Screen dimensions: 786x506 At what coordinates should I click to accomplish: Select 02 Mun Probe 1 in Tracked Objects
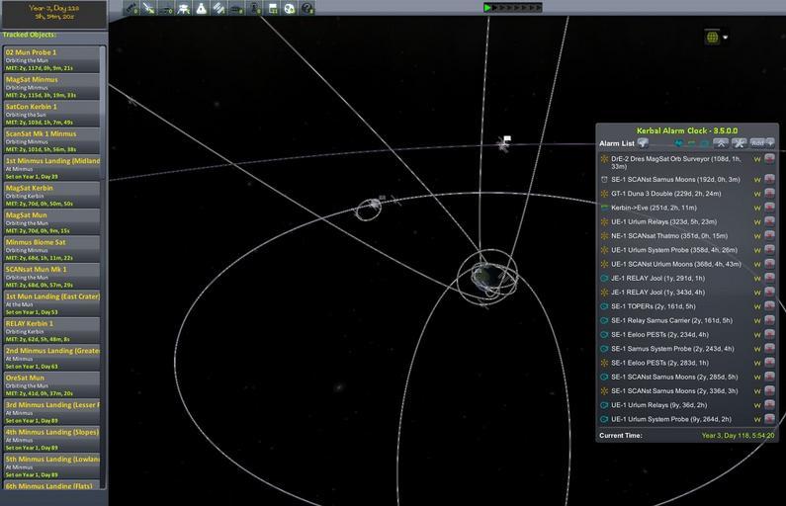[x=52, y=59]
